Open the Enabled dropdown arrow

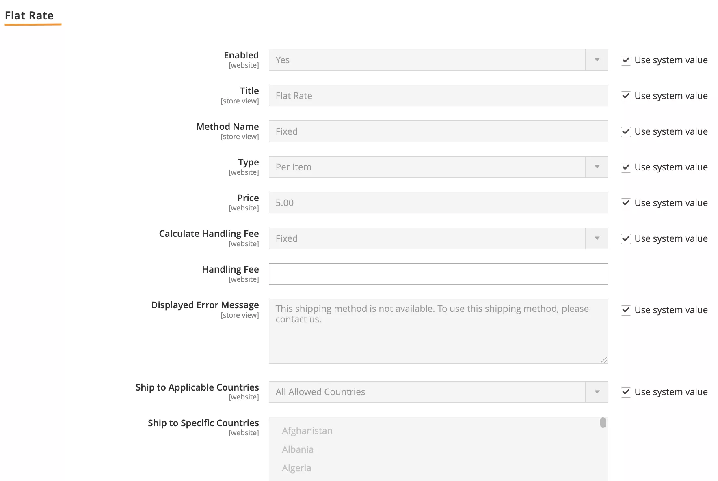pyautogui.click(x=597, y=60)
